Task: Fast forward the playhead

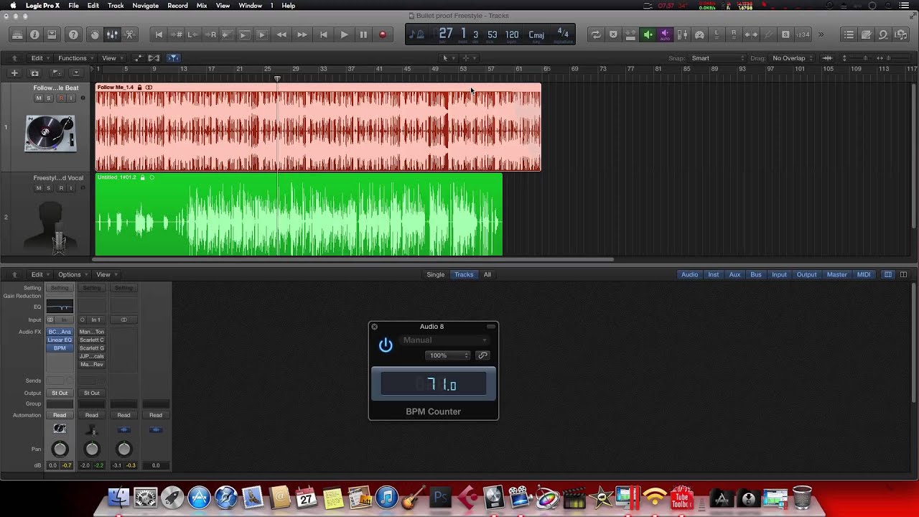Action: tap(302, 34)
